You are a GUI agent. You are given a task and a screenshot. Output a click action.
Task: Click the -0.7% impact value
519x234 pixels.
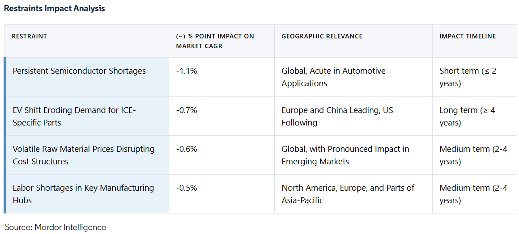pyautogui.click(x=187, y=110)
